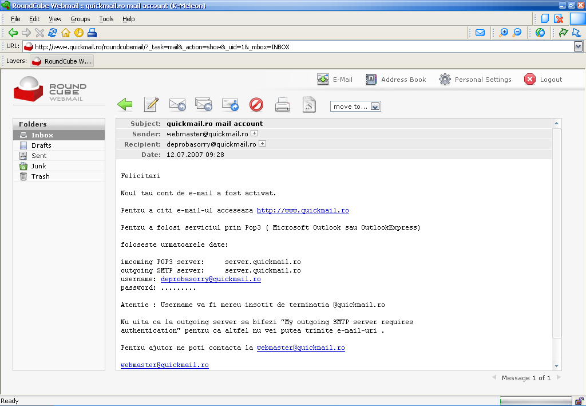Open the Address Book

point(396,79)
